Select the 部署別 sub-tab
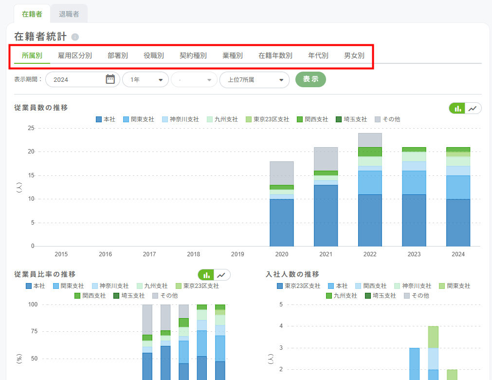Image resolution: width=492 pixels, height=380 pixels. (118, 56)
